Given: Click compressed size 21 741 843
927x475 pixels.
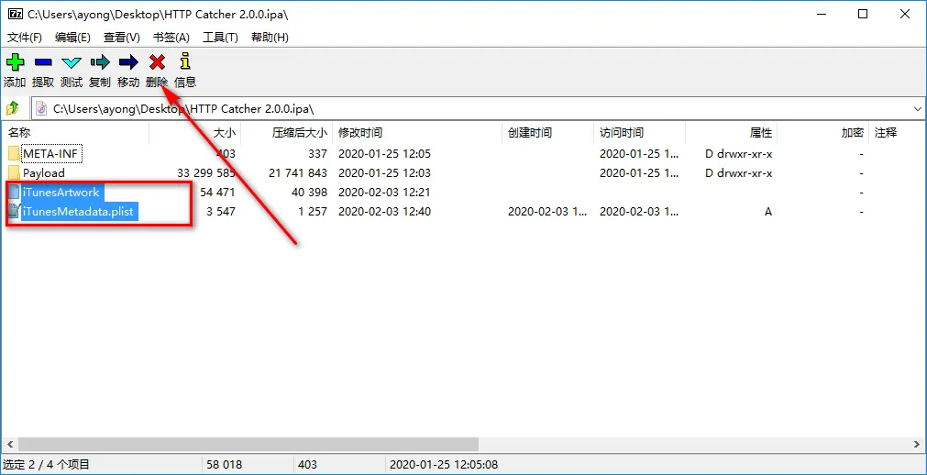Looking at the screenshot, I should pos(297,173).
